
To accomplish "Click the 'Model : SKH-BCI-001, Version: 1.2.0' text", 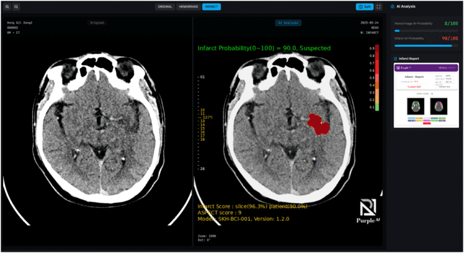I will click(x=244, y=219).
